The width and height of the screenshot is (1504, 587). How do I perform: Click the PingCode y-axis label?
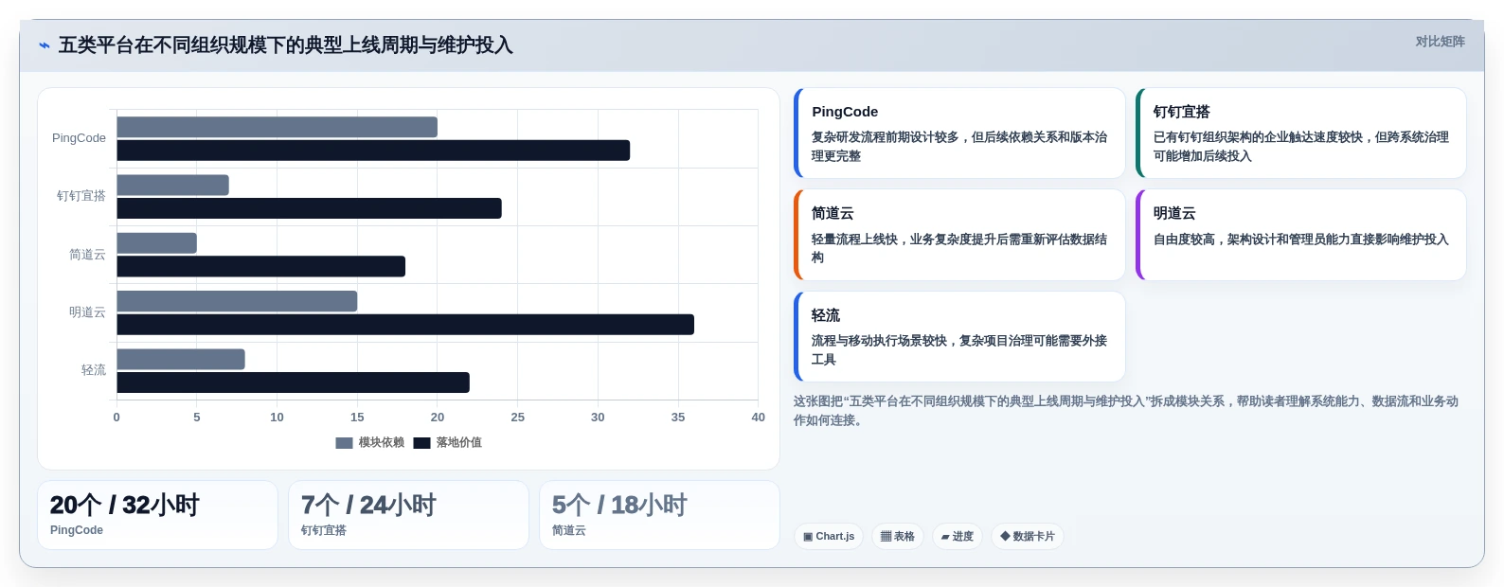point(79,138)
